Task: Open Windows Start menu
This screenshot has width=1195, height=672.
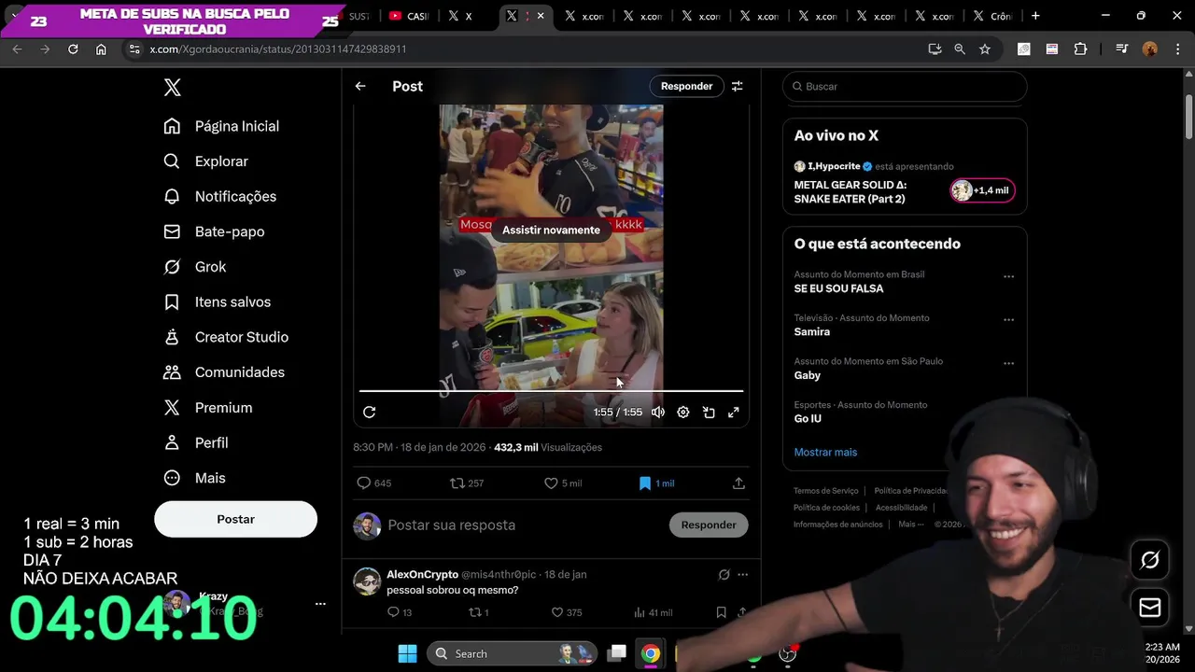Action: tap(408, 653)
